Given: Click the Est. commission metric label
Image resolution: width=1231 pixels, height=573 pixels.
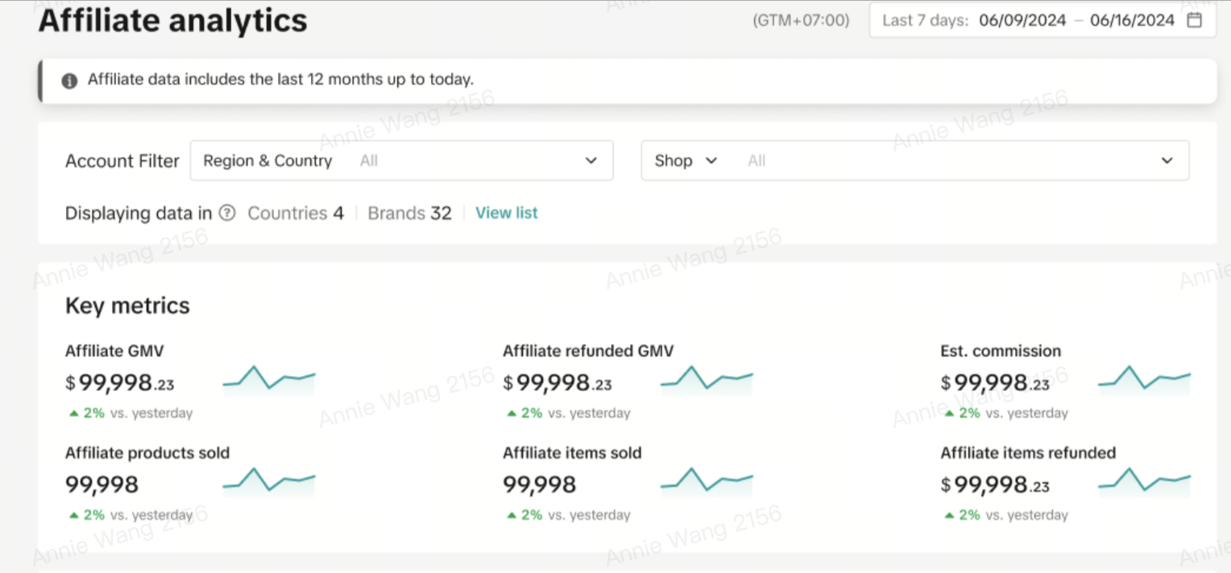Looking at the screenshot, I should (1001, 351).
